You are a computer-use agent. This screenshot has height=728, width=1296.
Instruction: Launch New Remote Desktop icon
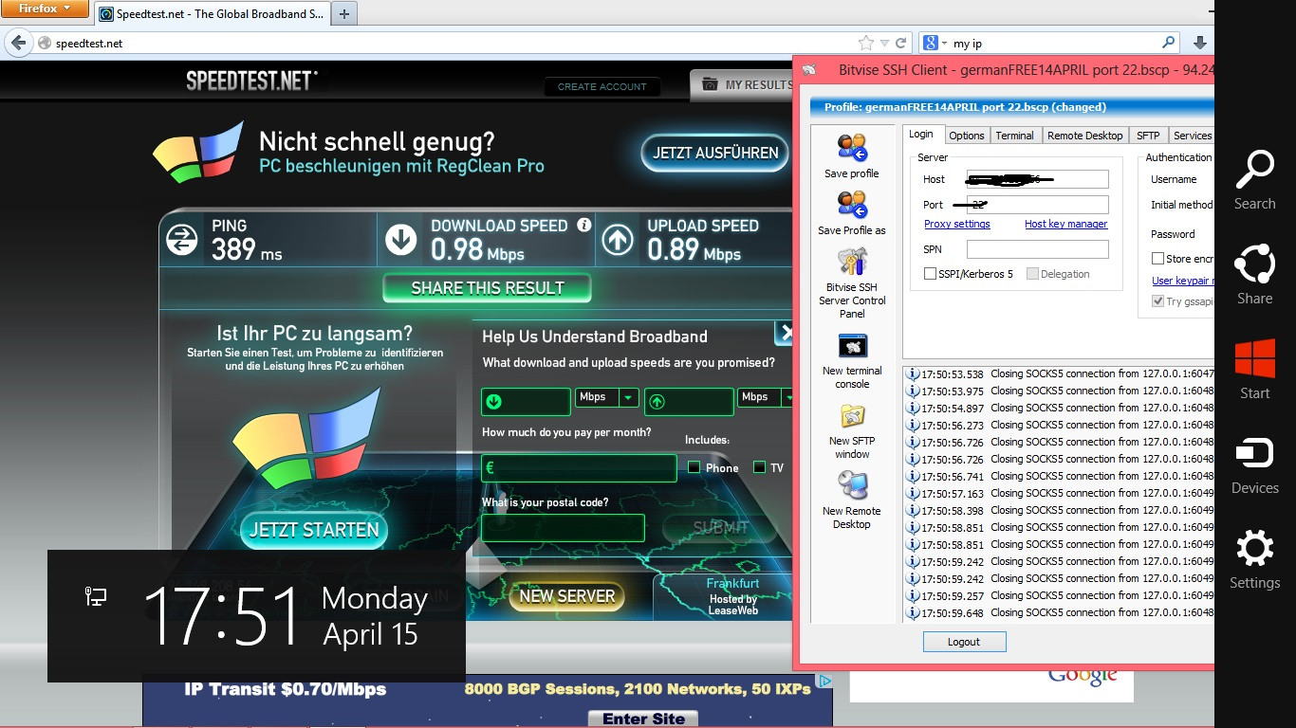(x=852, y=485)
